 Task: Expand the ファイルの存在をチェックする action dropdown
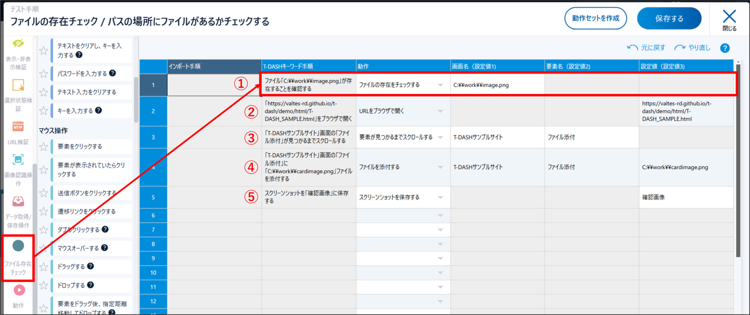pyautogui.click(x=440, y=85)
